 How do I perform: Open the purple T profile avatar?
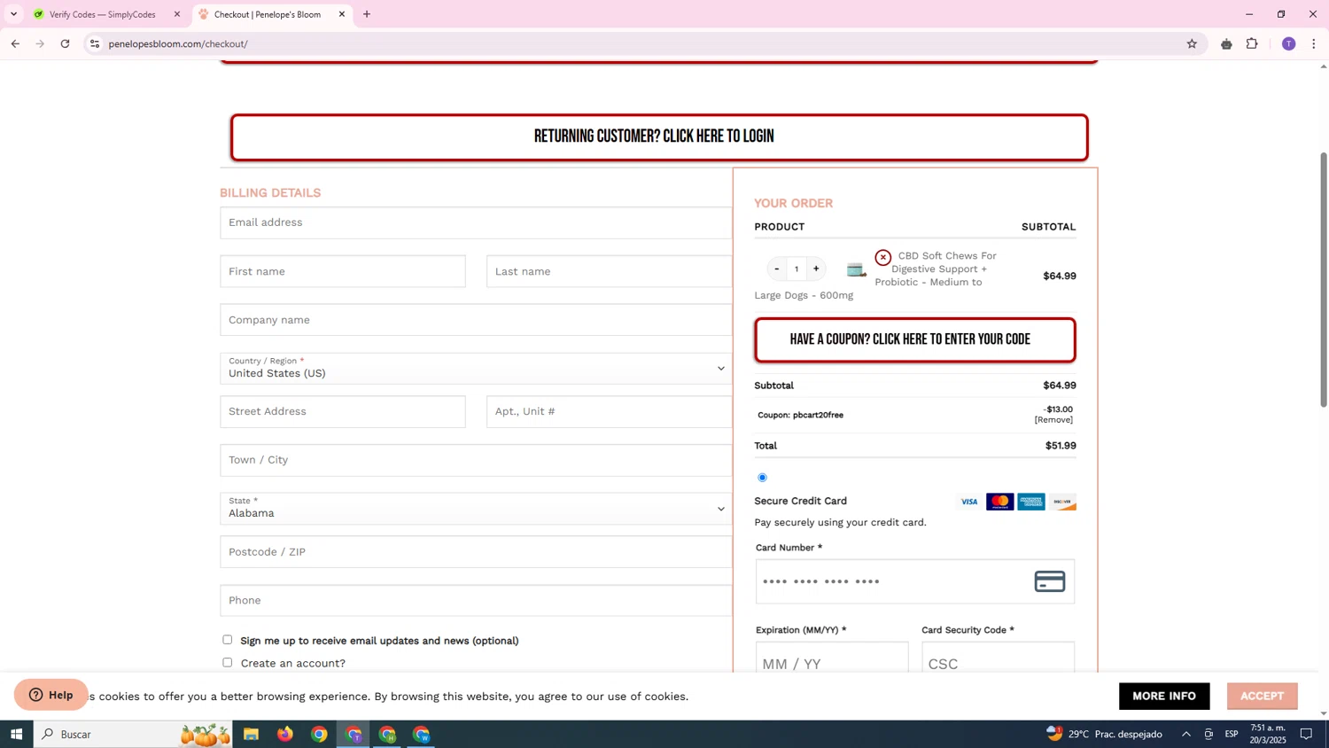pyautogui.click(x=1288, y=43)
